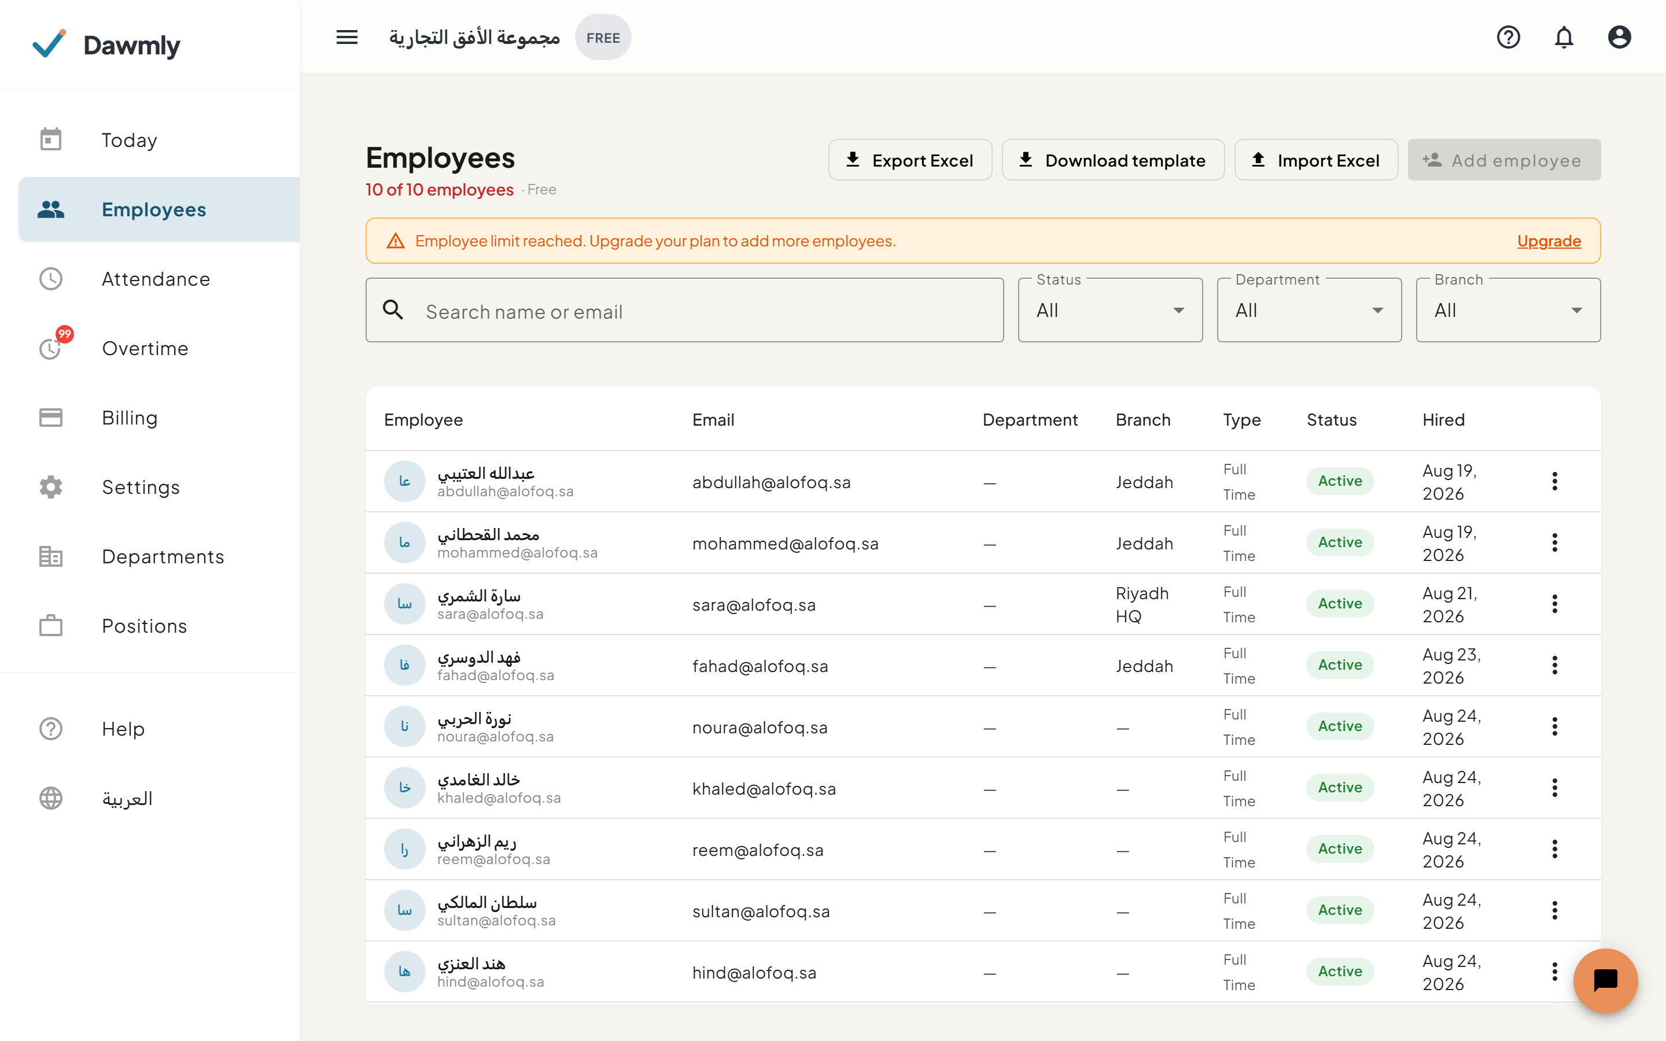Viewport: 1666px width, 1041px height.
Task: Click Active status chip for hind@alofoq.sa
Action: click(x=1340, y=972)
